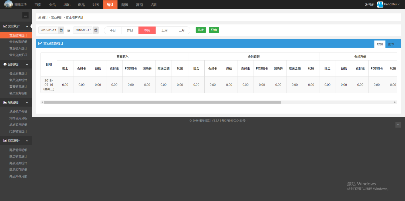This screenshot has height=201, width=405.
Task: Click the 啪啪运动 logo image
Action: coord(8,5)
